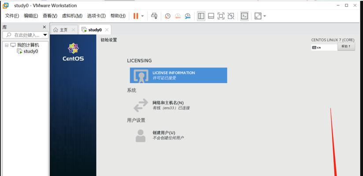Open the snapshot manager icon
This screenshot has width=363, height=176.
coord(188,16)
